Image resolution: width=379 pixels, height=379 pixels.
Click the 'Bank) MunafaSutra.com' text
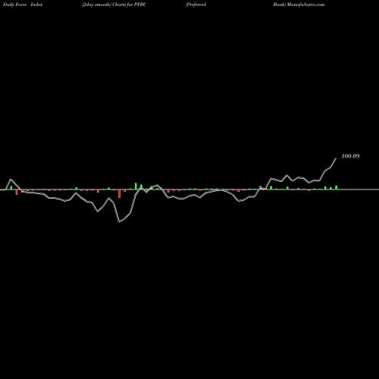[x=299, y=5]
